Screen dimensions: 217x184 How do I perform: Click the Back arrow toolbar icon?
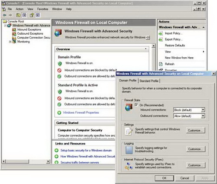tap(5, 15)
